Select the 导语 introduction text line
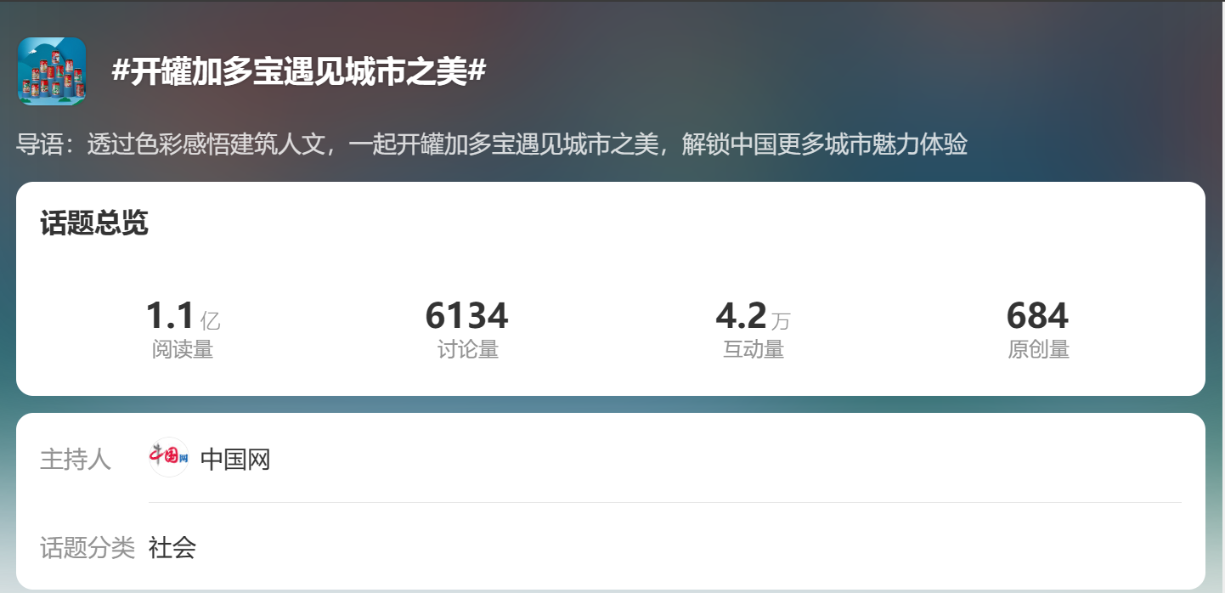 (x=492, y=144)
